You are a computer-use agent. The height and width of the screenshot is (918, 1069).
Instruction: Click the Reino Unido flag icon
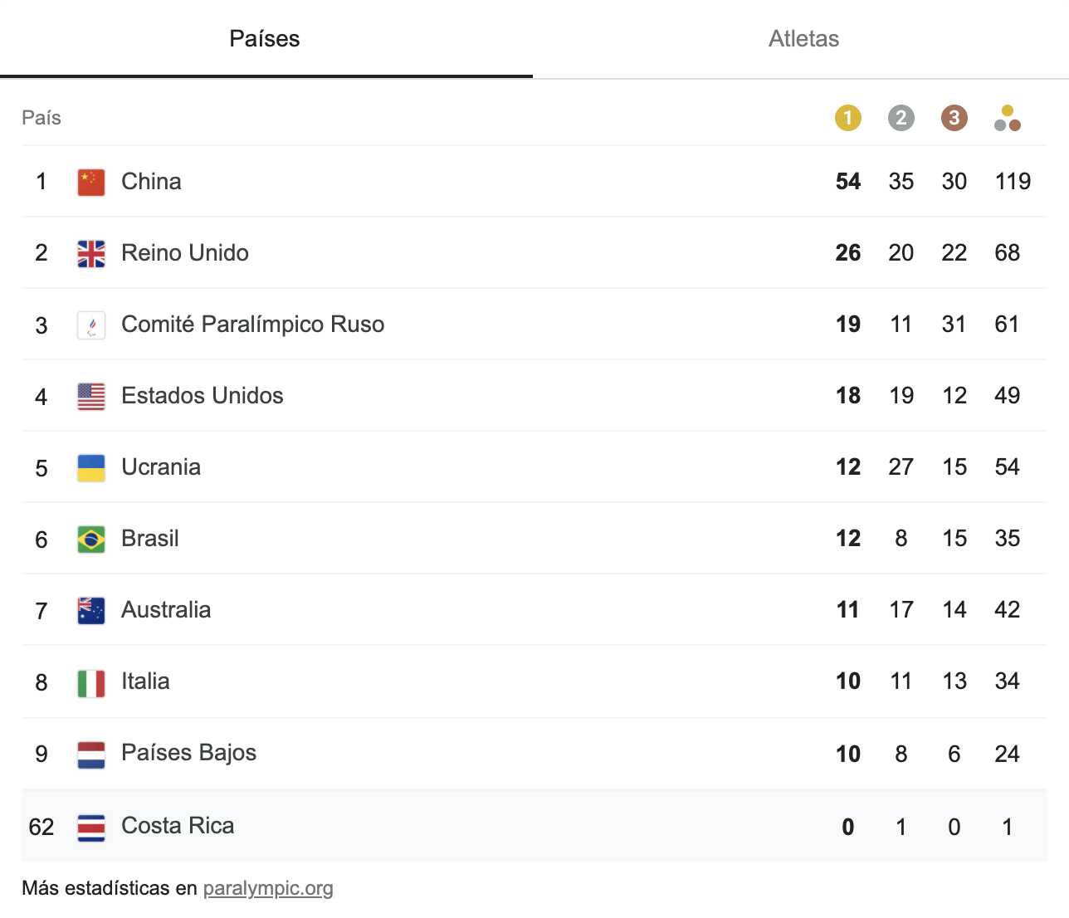pos(91,253)
